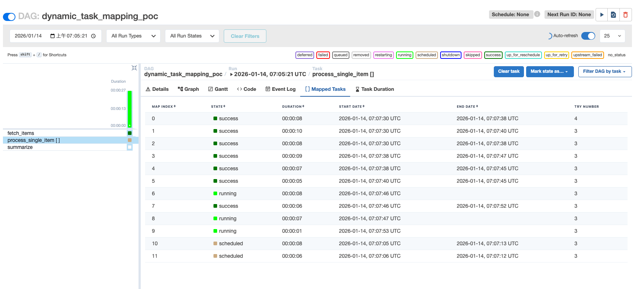
Task: Open the All Run Types dropdown
Action: [x=133, y=36]
